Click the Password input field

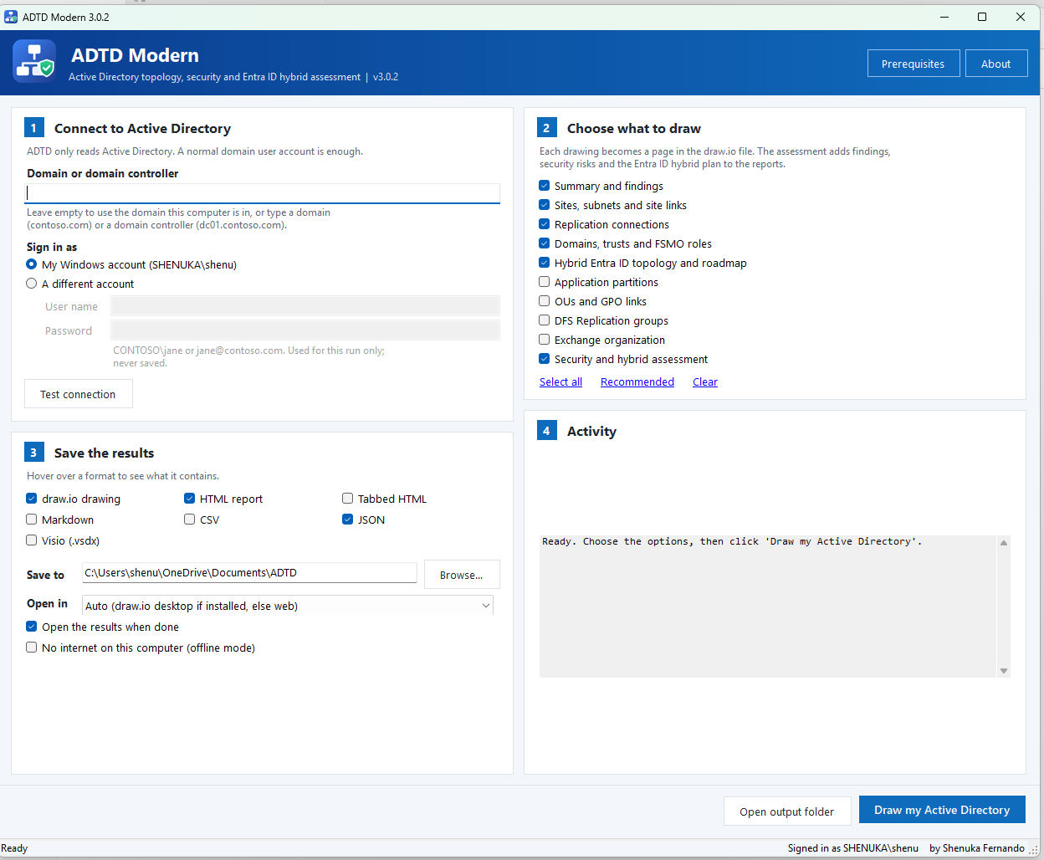coord(305,330)
